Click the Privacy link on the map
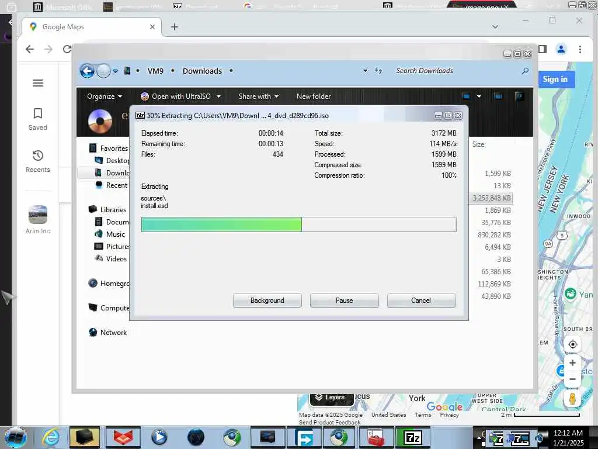Image resolution: width=598 pixels, height=449 pixels. pos(449,415)
